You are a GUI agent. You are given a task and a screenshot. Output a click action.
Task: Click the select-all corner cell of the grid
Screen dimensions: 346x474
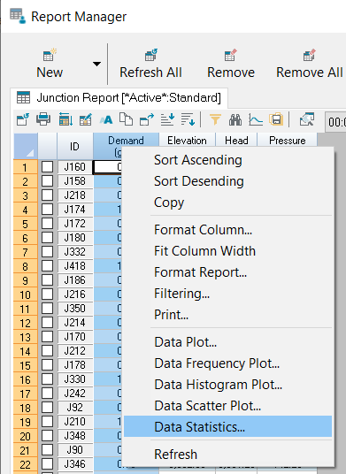point(26,146)
